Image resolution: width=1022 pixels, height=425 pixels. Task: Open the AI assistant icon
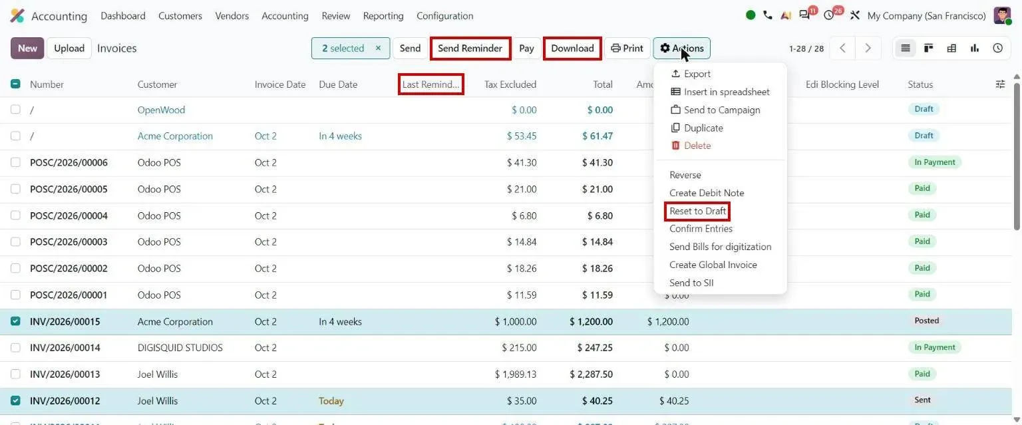point(786,15)
